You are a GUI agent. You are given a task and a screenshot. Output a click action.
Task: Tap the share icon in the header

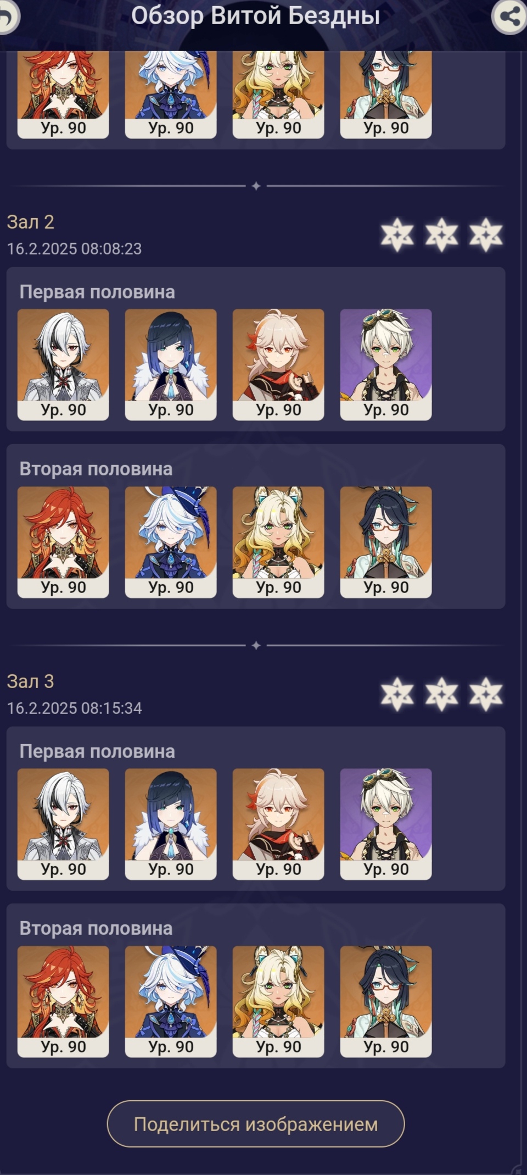pos(509,16)
